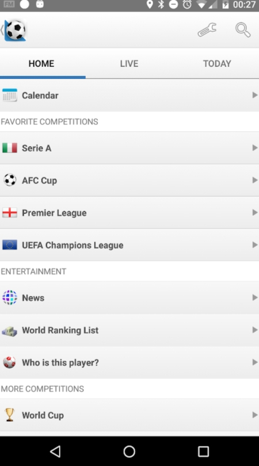The image size is (259, 466).
Task: Tap the trophy icon next to World Cup
Action: tap(10, 415)
